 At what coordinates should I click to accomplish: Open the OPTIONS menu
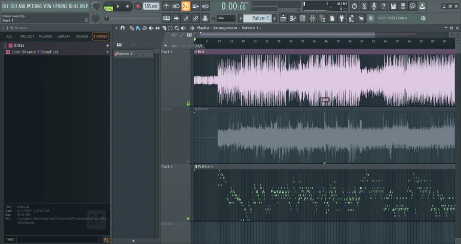(x=60, y=6)
